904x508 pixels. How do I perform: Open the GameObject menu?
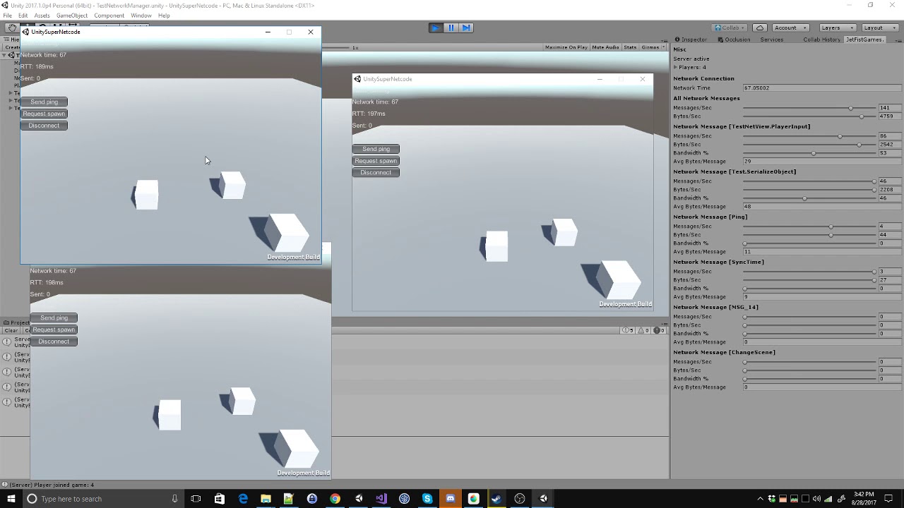[72, 16]
